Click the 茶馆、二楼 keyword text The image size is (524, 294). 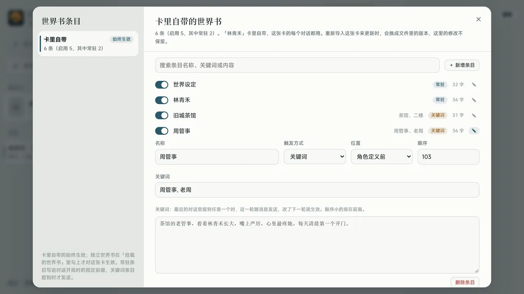coord(411,116)
